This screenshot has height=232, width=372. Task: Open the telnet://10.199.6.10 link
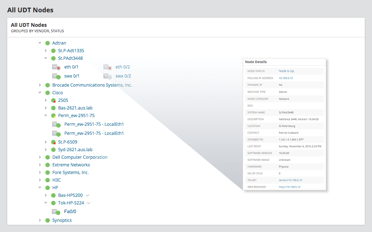pyautogui.click(x=290, y=180)
